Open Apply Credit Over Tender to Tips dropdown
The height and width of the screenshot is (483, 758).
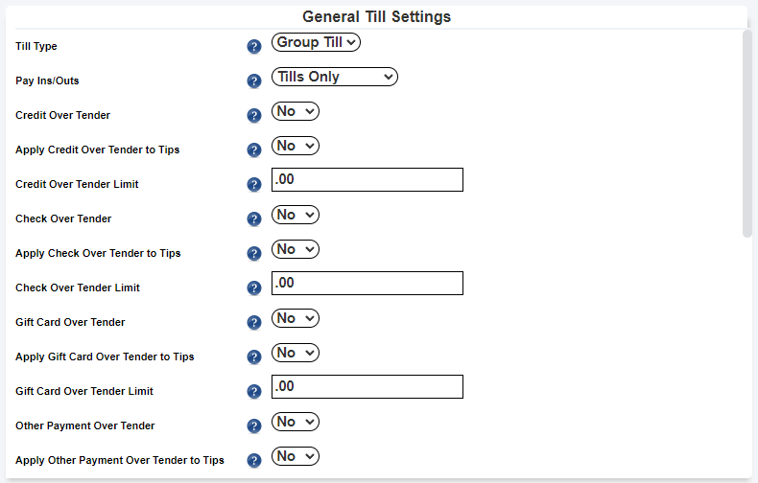[x=295, y=146]
